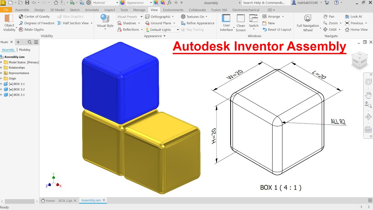Click the Clear appearance override icon
373x210 pixels.
[x=163, y=3]
